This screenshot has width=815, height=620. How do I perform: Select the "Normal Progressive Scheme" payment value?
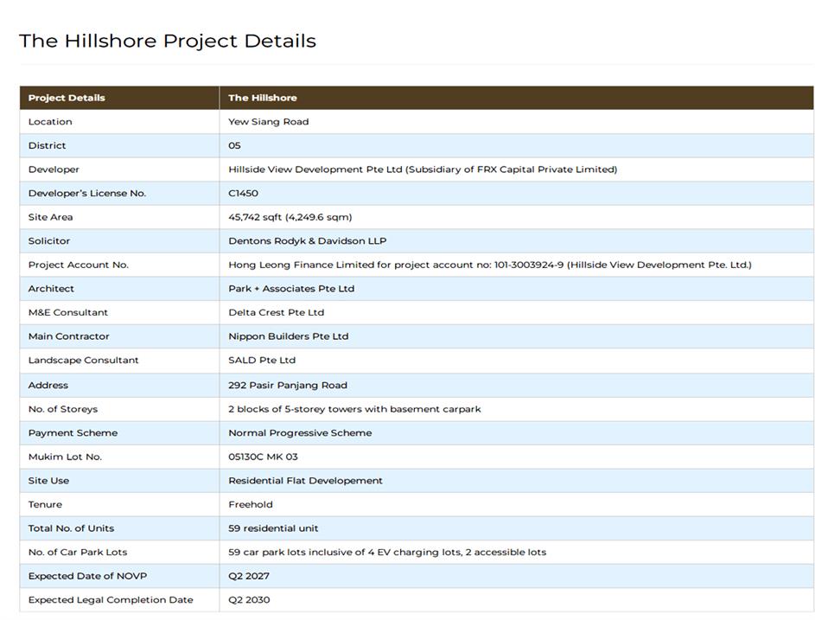300,432
